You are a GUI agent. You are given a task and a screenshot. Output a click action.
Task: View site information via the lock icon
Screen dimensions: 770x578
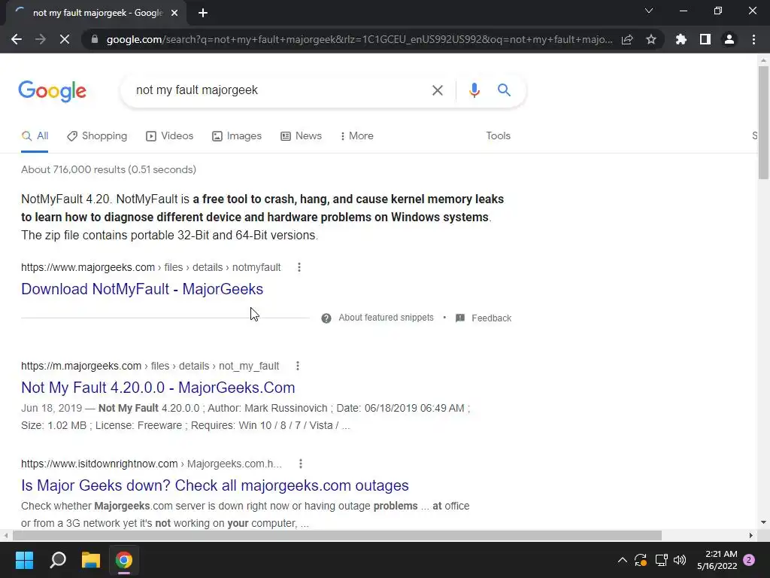pyautogui.click(x=95, y=39)
